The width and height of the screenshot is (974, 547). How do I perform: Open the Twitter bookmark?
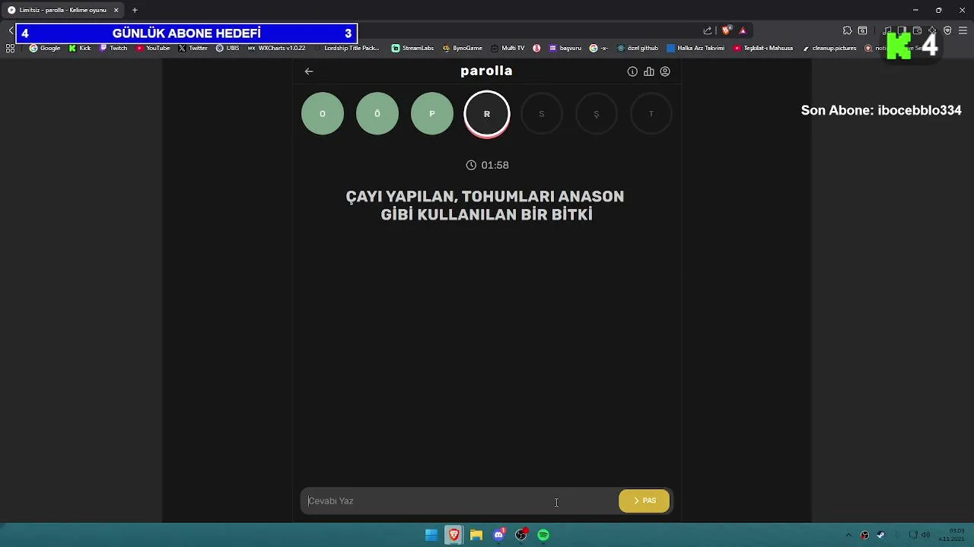193,48
